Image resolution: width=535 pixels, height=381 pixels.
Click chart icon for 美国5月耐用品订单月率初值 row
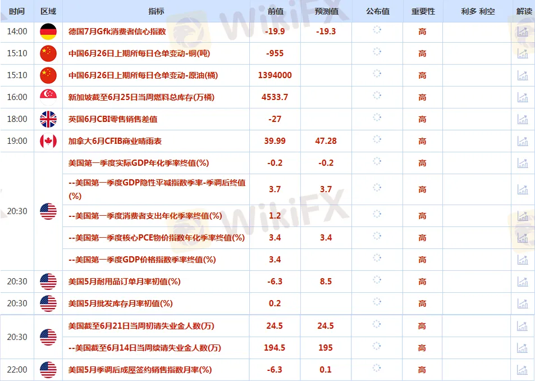(x=523, y=282)
